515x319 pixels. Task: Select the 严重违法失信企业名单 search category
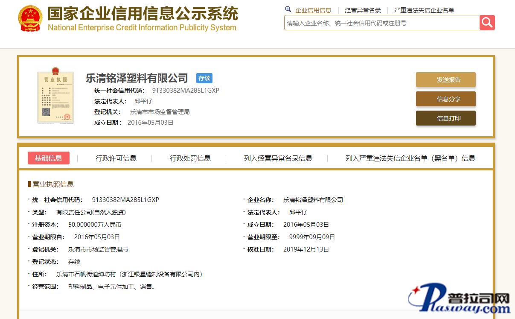pos(424,10)
